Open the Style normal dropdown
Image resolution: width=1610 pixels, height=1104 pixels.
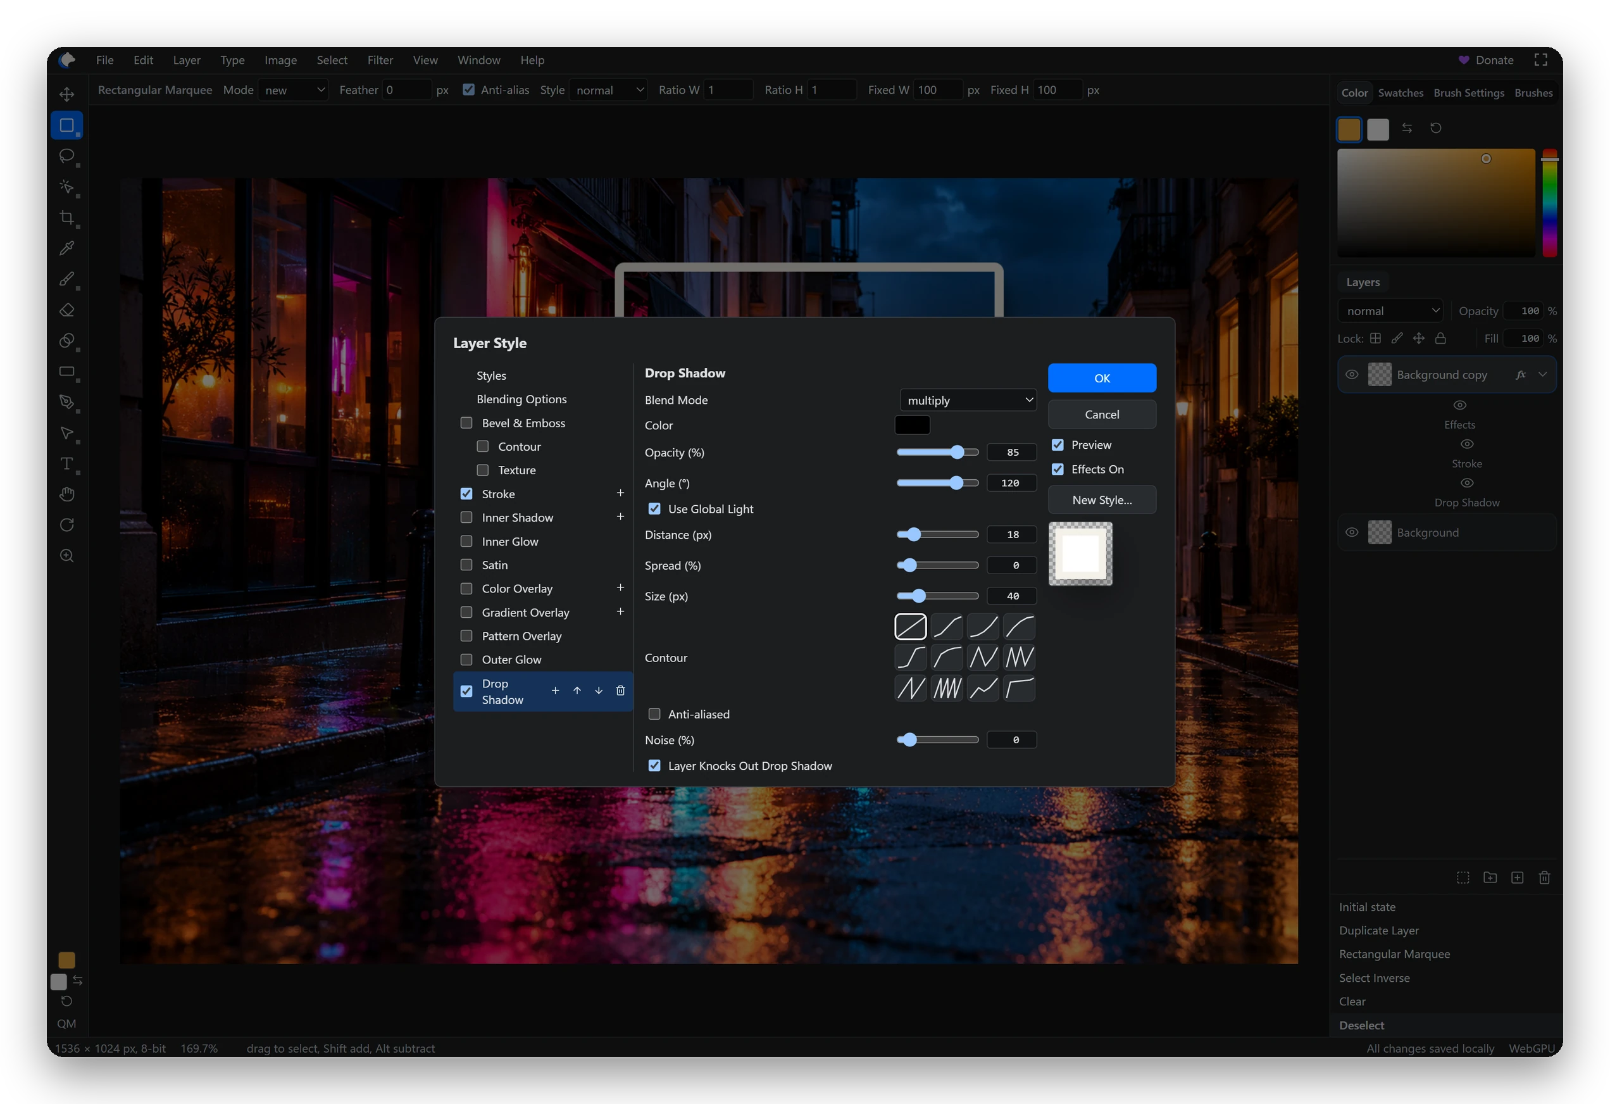point(608,90)
